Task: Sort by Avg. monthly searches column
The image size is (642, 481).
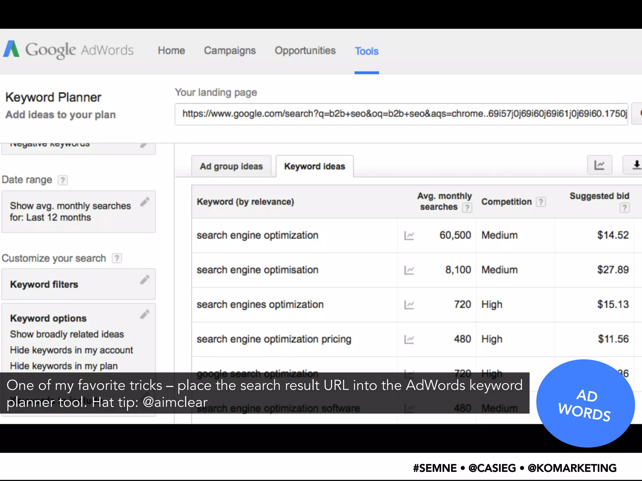Action: coord(445,201)
